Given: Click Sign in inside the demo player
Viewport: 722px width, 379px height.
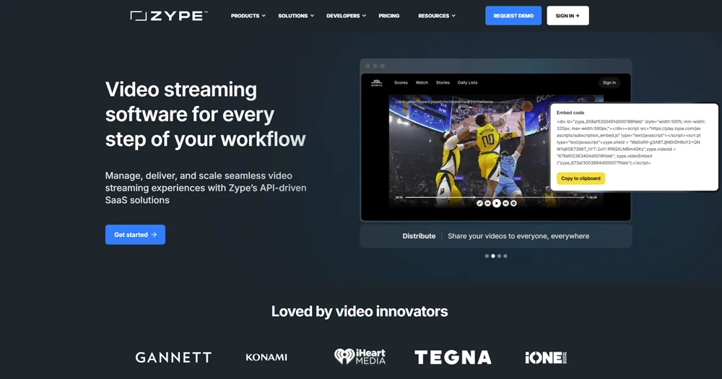Looking at the screenshot, I should tap(609, 83).
